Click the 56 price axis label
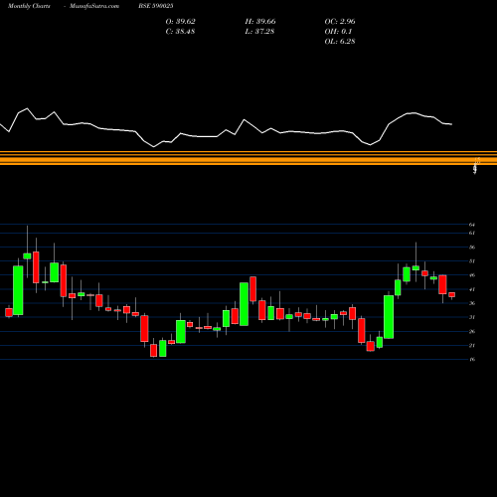 click(472, 248)
